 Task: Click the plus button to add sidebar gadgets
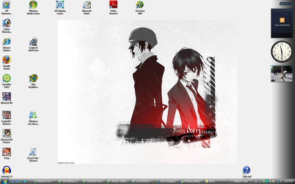[282, 3]
